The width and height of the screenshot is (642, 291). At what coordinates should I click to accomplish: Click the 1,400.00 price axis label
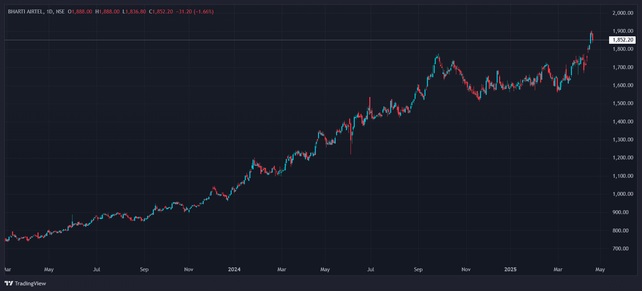tap(623, 122)
